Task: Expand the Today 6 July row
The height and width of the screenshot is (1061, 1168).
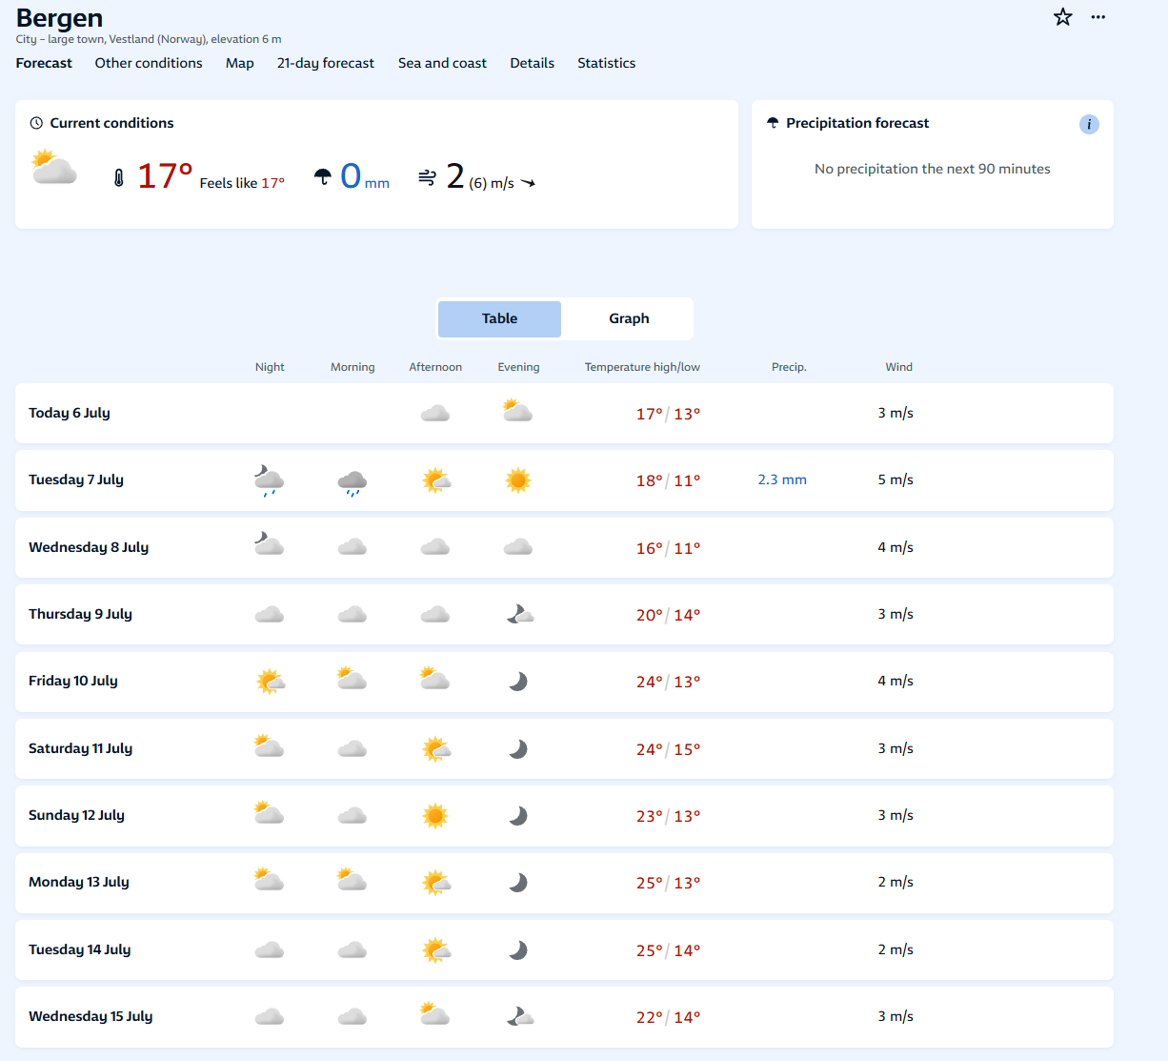Action: (564, 413)
